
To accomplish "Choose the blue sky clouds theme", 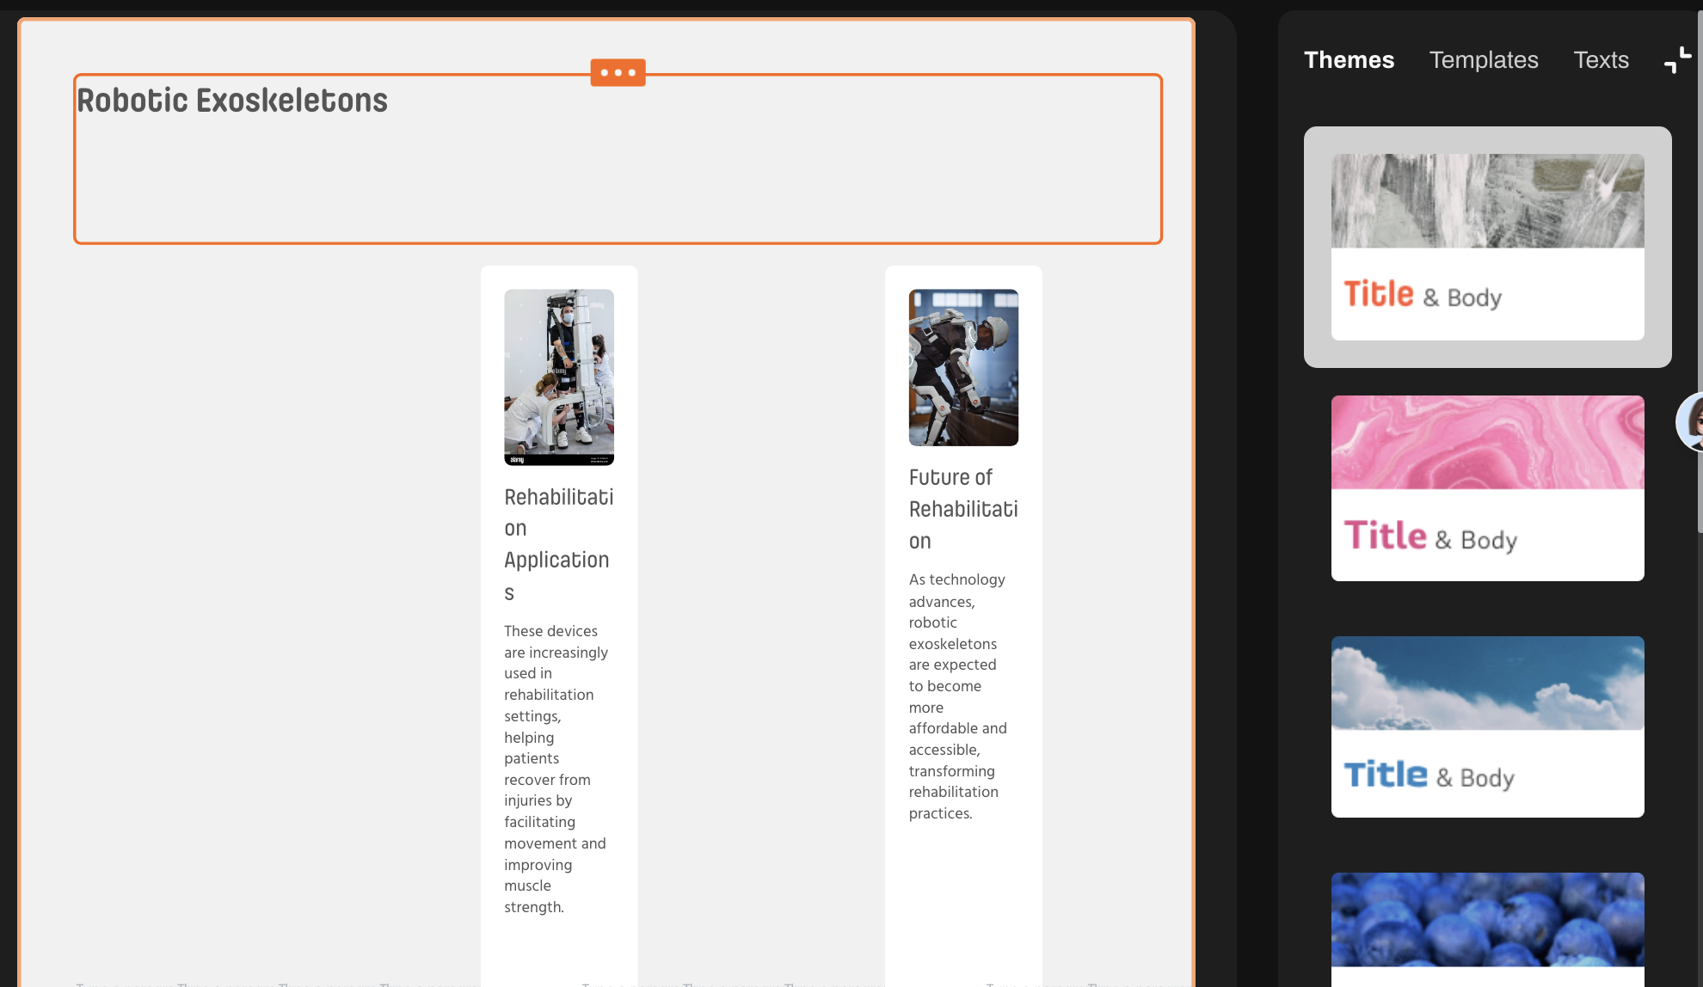I will point(1487,684).
